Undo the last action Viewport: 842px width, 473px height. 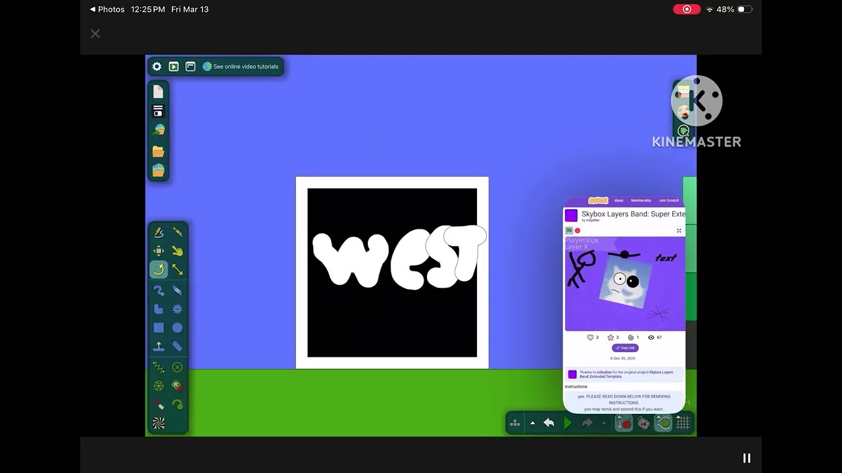(549, 423)
